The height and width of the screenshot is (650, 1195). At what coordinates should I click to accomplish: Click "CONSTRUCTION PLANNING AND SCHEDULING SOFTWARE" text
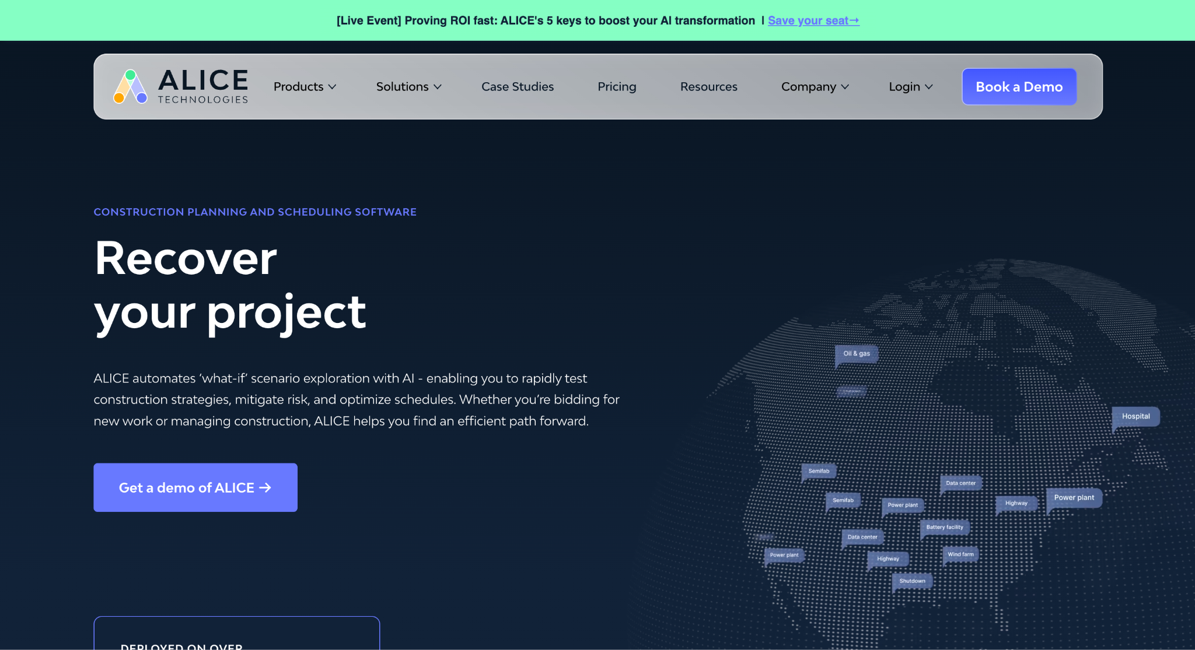tap(255, 212)
